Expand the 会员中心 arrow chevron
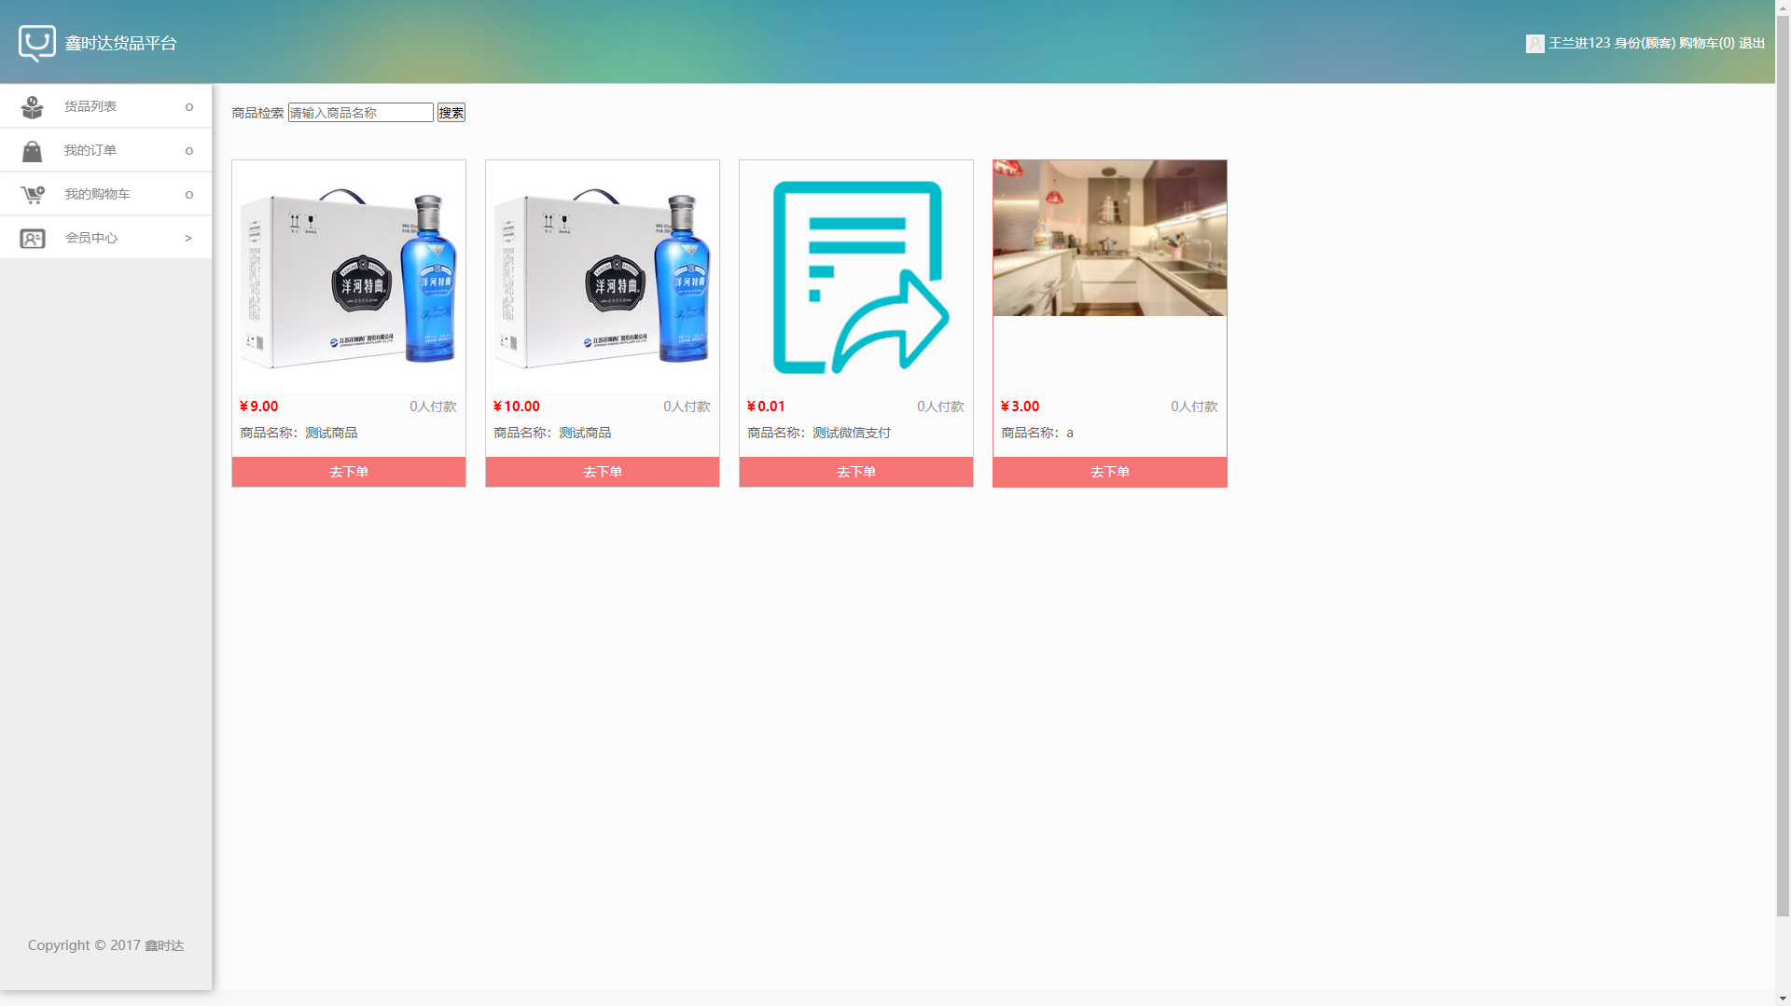Viewport: 1791px width, 1006px height. tap(188, 239)
